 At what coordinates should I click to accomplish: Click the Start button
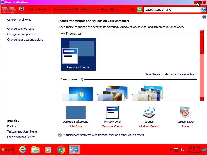[x=7, y=150]
